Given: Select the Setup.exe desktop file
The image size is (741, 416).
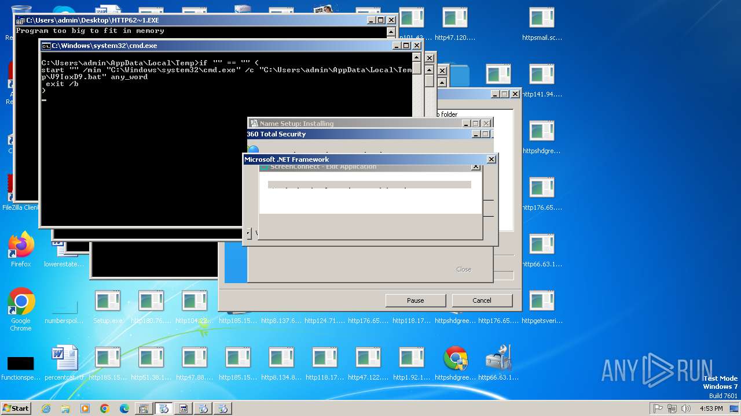Looking at the screenshot, I should point(108,307).
